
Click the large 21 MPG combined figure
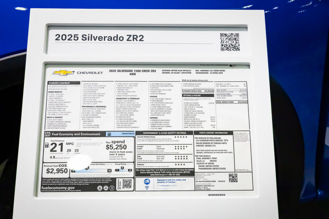click(x=57, y=147)
